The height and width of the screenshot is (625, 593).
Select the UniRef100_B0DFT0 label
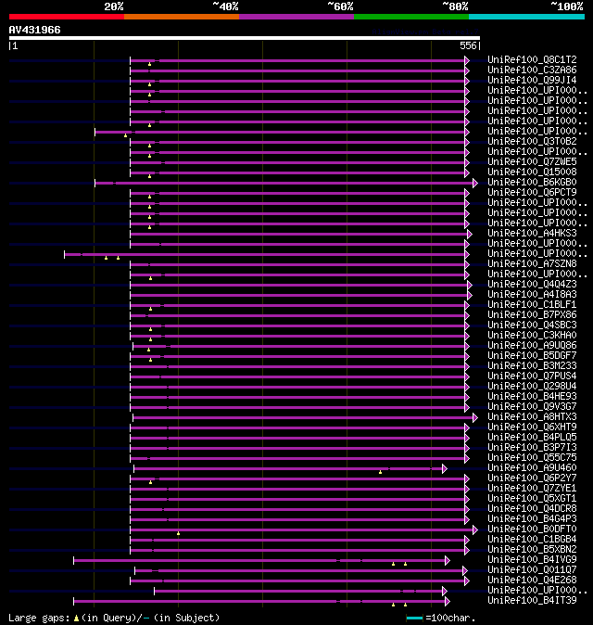[532, 529]
